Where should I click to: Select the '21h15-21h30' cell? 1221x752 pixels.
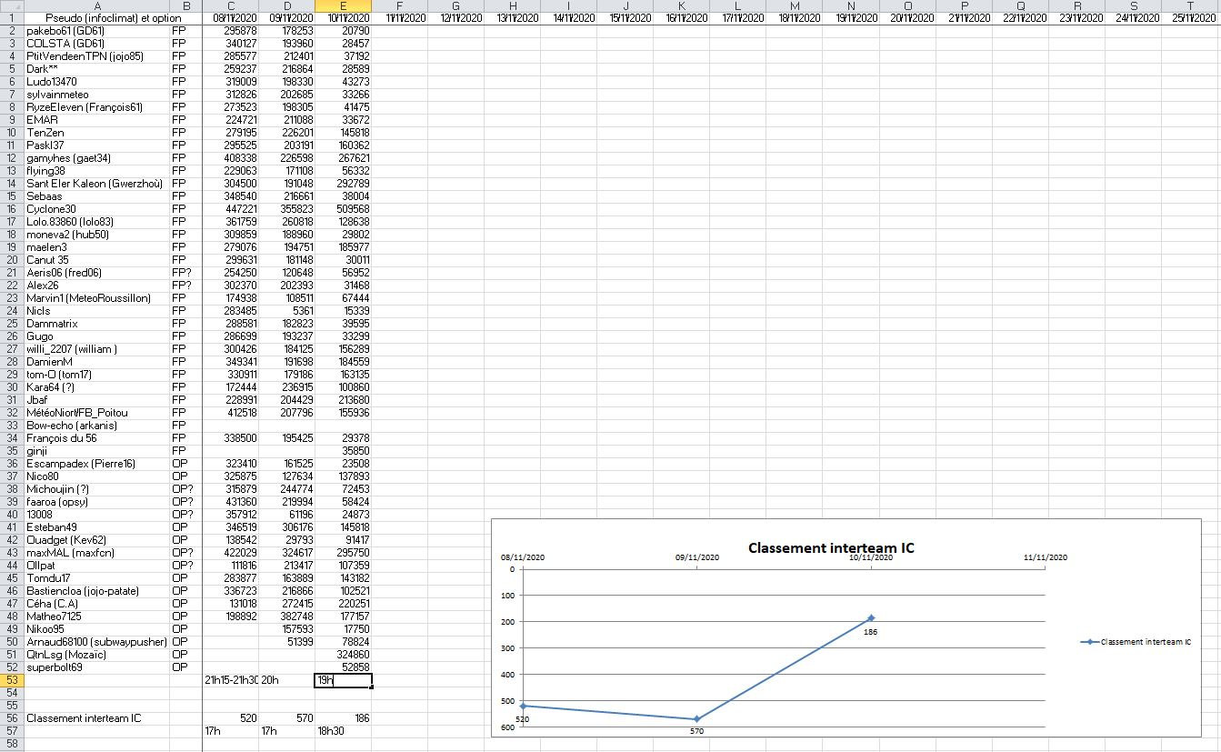(230, 679)
